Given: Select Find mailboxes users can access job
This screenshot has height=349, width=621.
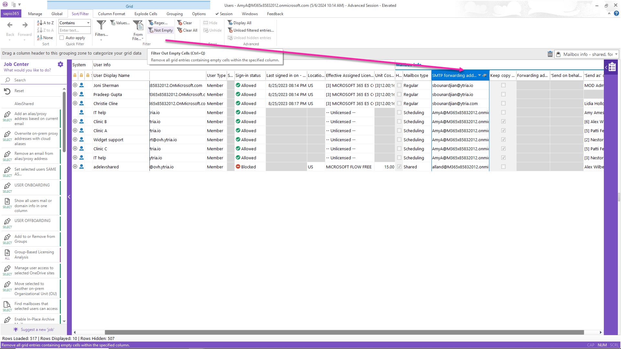Looking at the screenshot, I should [x=31, y=306].
